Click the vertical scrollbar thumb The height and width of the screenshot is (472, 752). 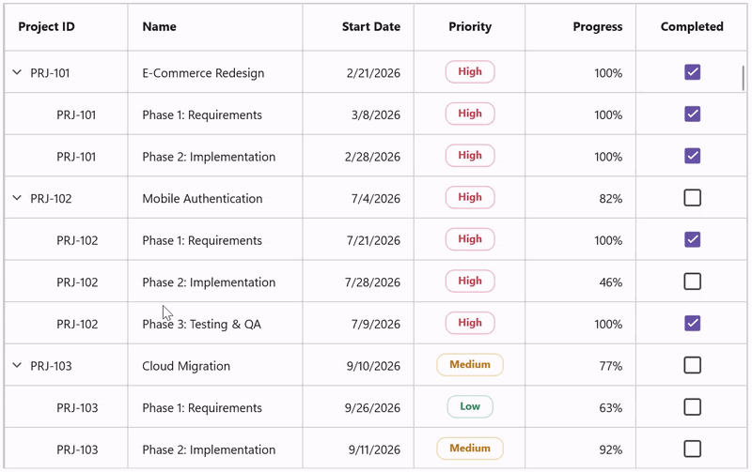(743, 78)
